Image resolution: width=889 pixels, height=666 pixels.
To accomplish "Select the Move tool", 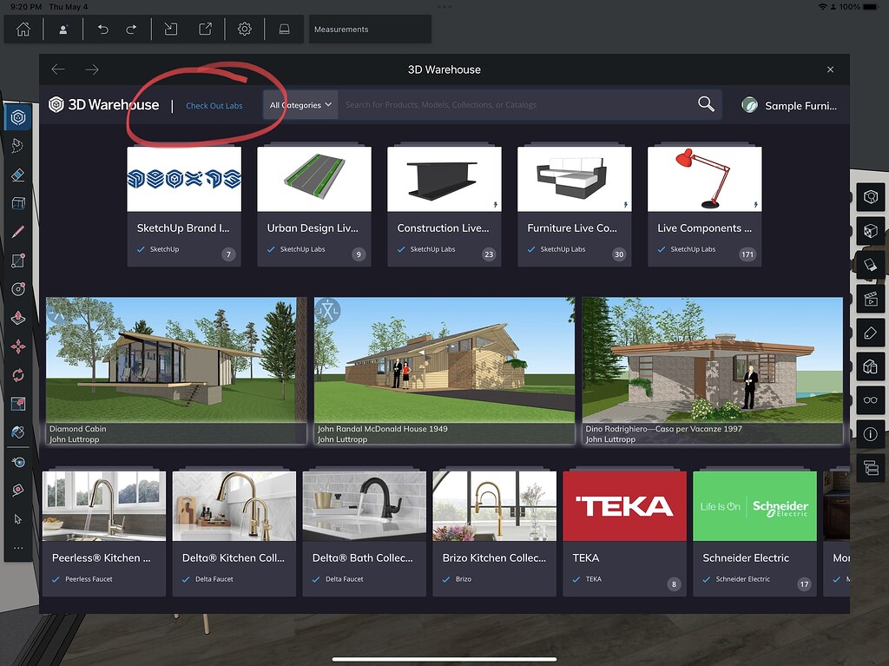I will pos(17,346).
